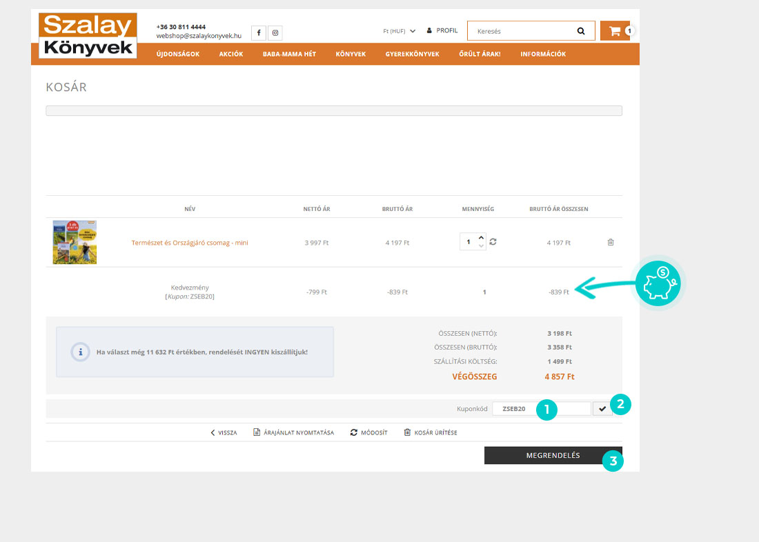Click the KOSÁR page heading
759x542 pixels.
point(66,87)
